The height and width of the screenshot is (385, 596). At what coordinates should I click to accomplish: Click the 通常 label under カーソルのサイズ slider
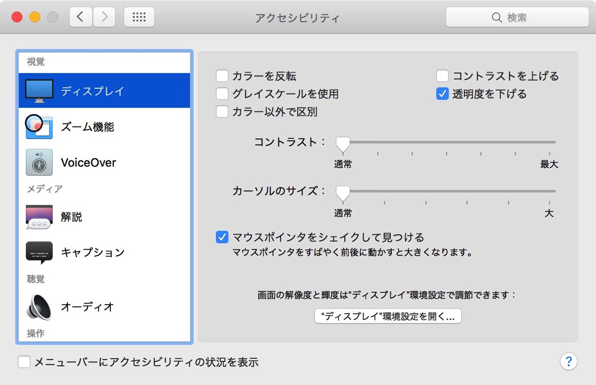[x=343, y=213]
